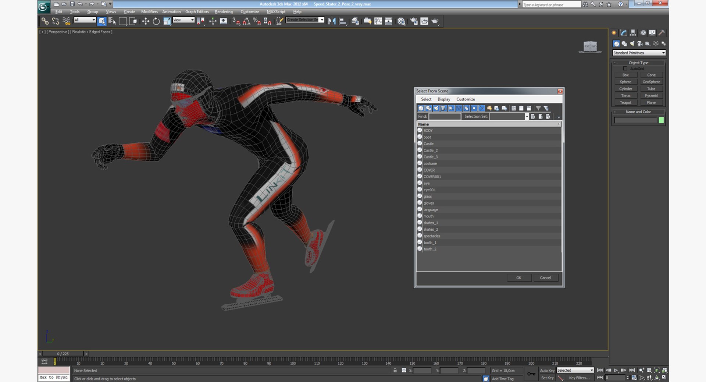
Task: Open Display menu in Select From Scene
Action: [x=444, y=99]
